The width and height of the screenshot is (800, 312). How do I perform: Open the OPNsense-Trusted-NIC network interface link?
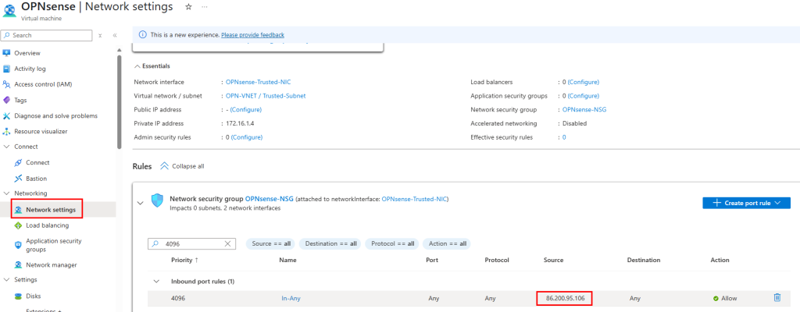coord(258,82)
